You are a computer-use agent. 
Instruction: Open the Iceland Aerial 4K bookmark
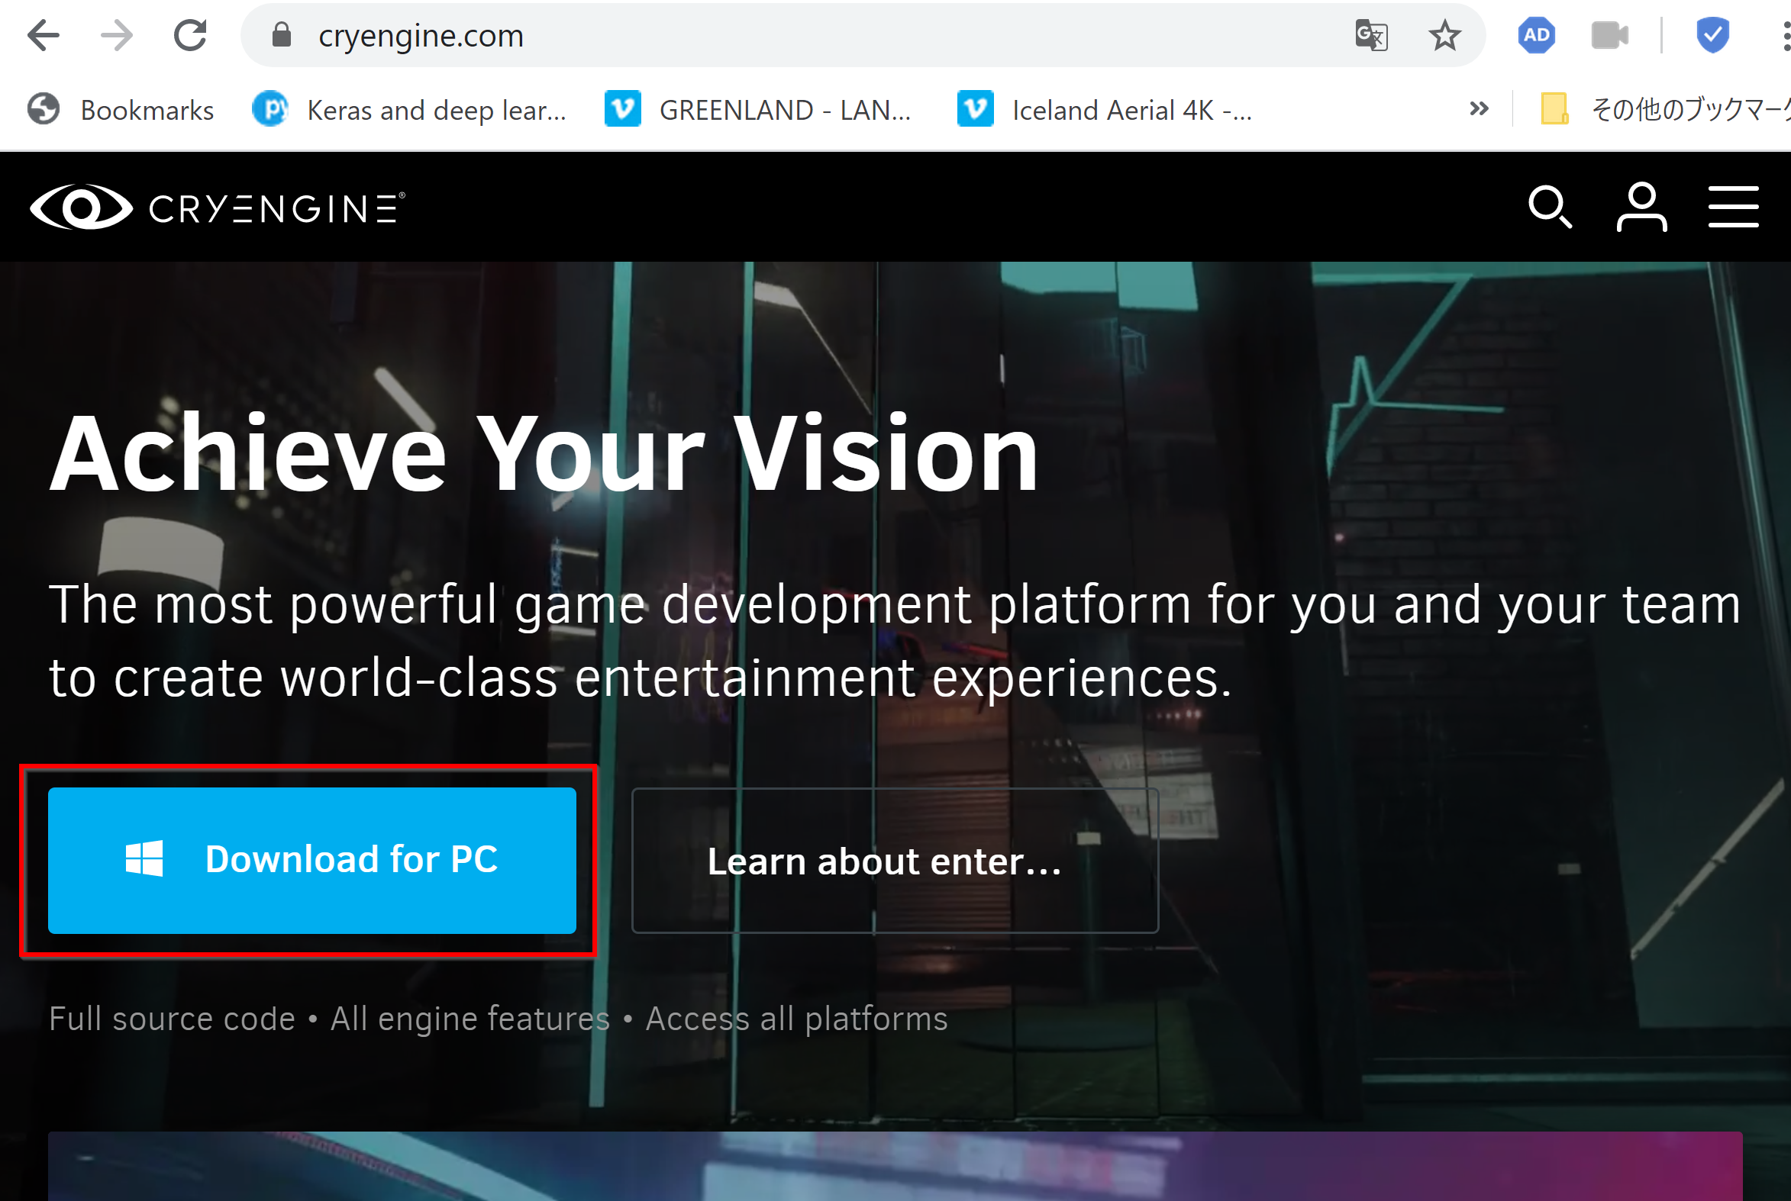(1105, 111)
